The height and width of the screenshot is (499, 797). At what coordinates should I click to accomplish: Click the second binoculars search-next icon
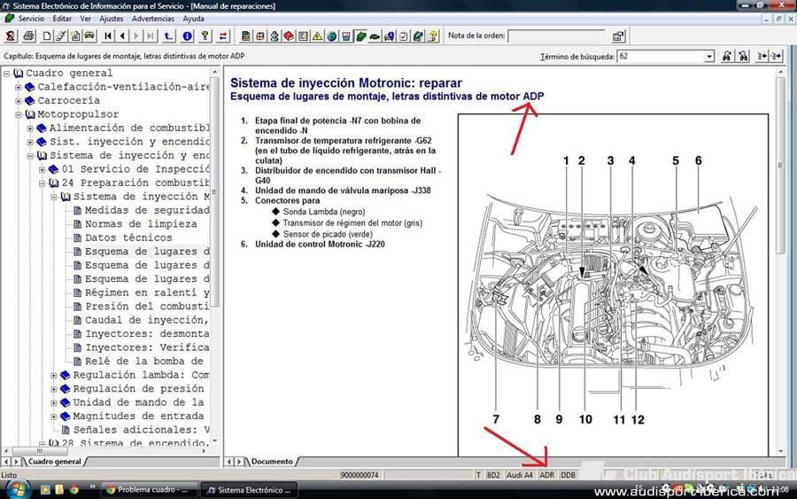(744, 56)
